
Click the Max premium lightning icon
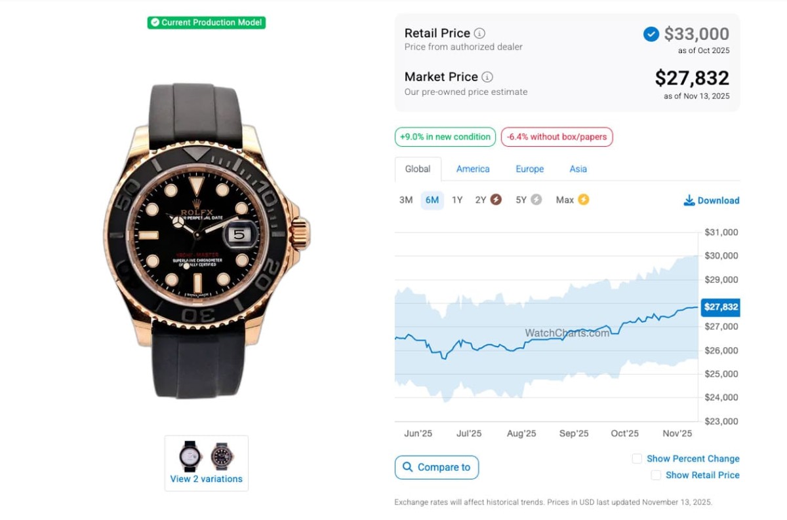(583, 200)
